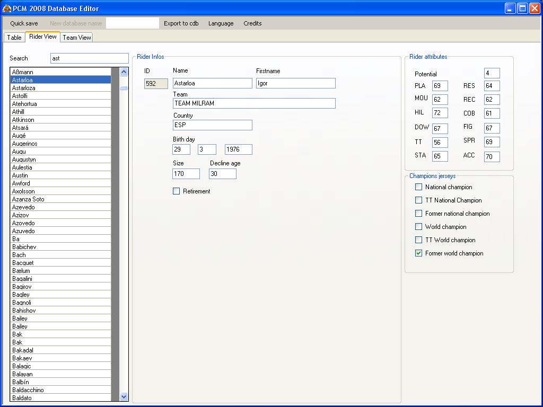
Task: Open the Language menu
Action: coord(221,23)
